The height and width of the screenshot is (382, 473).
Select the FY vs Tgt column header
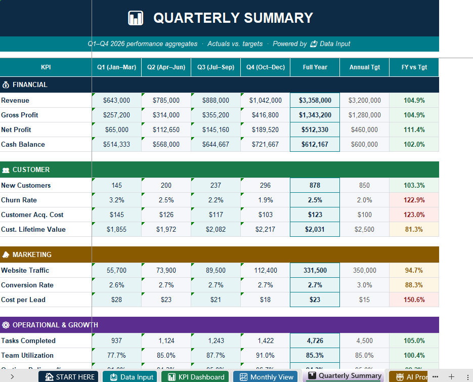(x=414, y=67)
